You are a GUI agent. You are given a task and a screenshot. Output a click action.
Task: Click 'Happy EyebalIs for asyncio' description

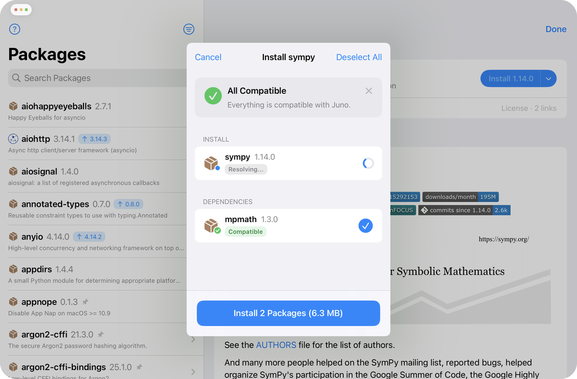47,118
